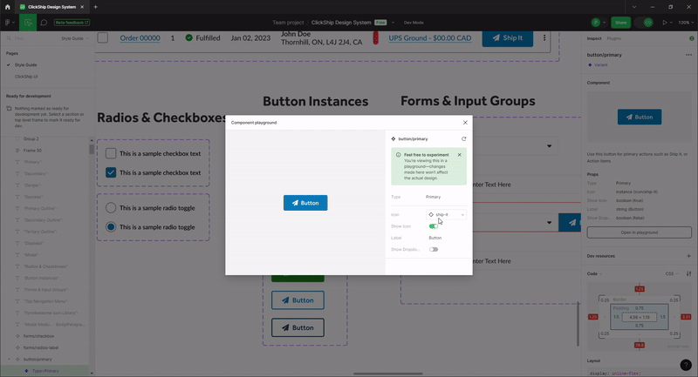Open the 120% zoom dropdown
The height and width of the screenshot is (377, 698).
685,23
